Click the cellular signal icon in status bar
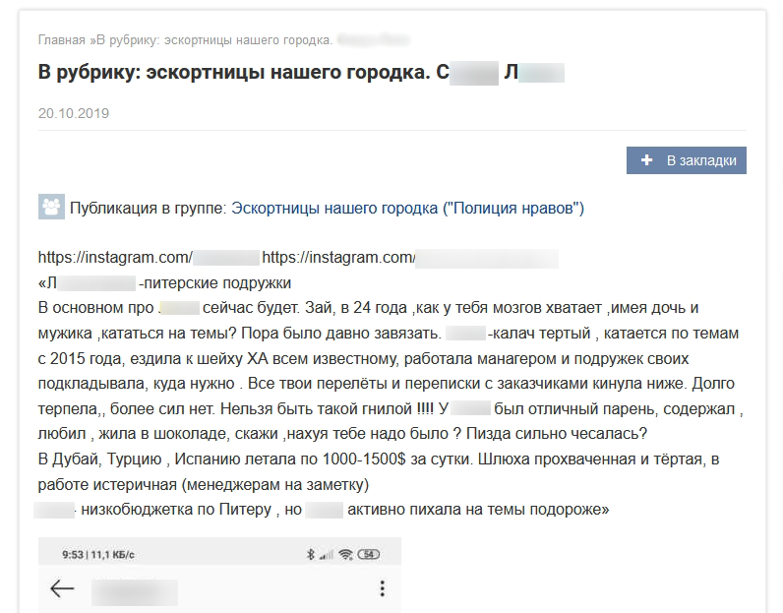 click(326, 555)
